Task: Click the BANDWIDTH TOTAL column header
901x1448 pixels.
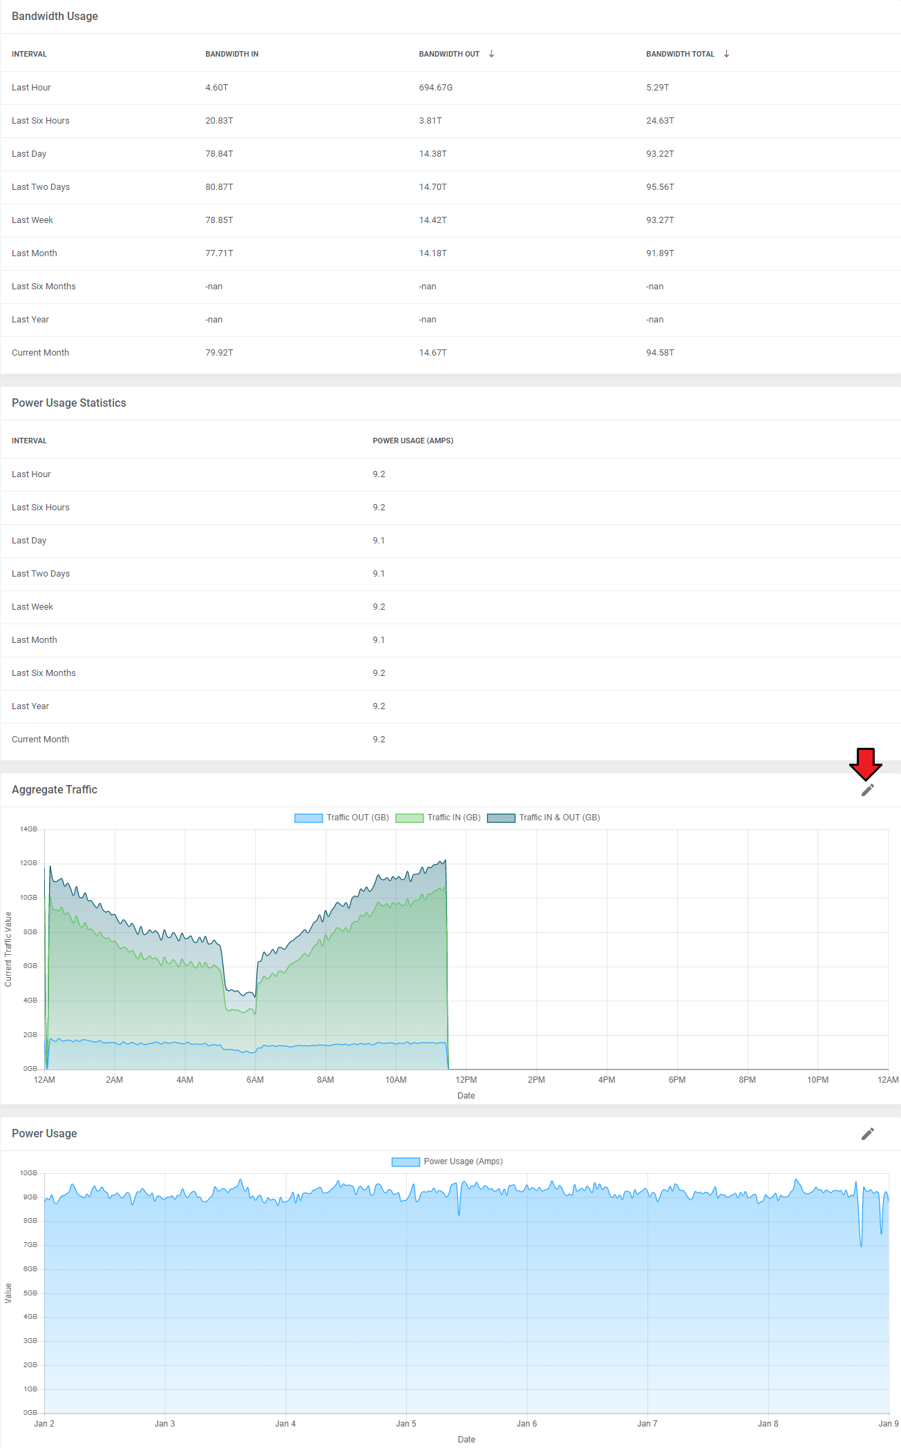Action: pyautogui.click(x=680, y=54)
